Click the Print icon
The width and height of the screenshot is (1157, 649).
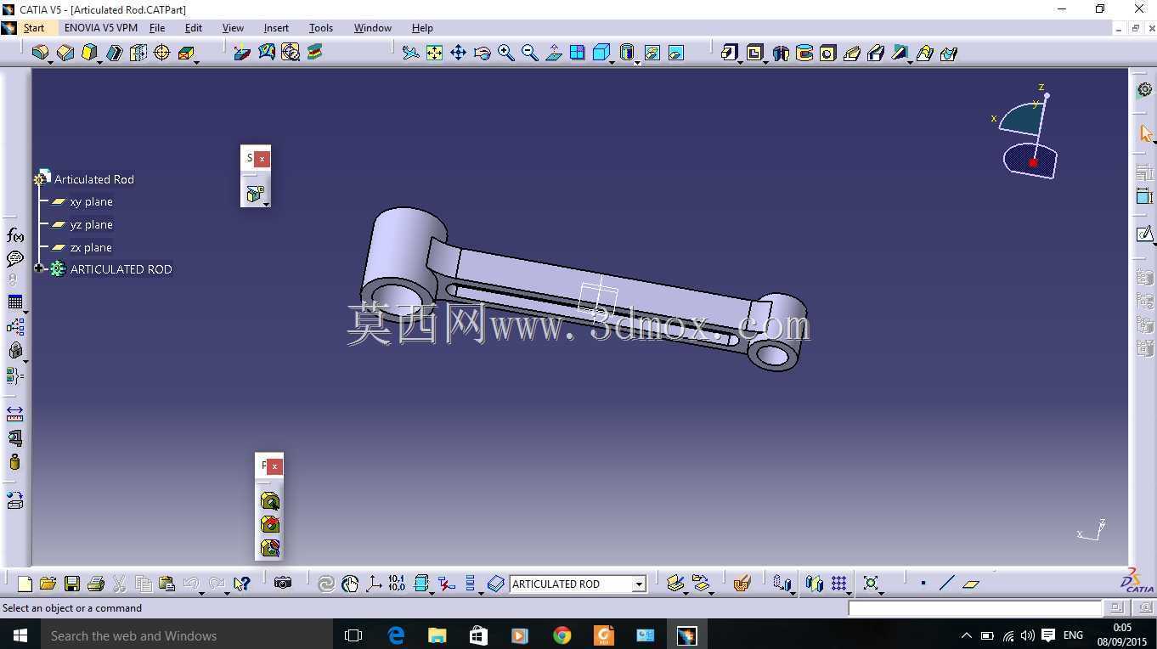tap(95, 584)
